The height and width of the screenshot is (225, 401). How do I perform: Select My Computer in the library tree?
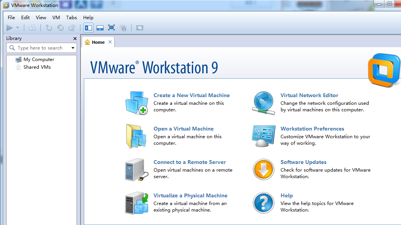pyautogui.click(x=39, y=60)
